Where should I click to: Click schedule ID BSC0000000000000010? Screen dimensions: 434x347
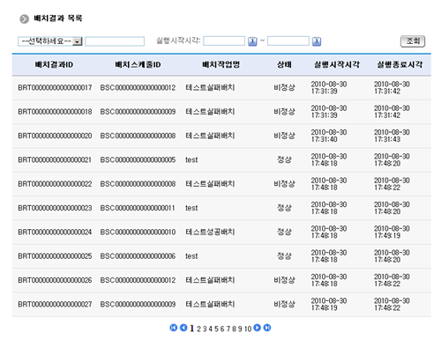pos(138,233)
